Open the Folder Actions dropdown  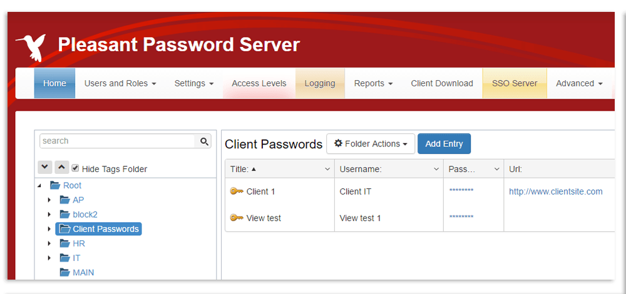click(371, 144)
